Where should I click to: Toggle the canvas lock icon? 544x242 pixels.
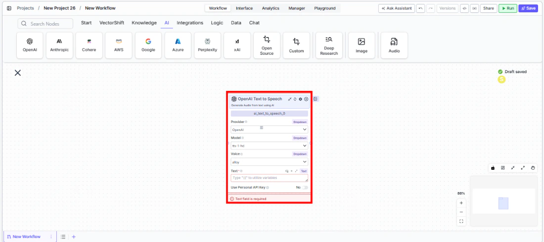(x=493, y=168)
